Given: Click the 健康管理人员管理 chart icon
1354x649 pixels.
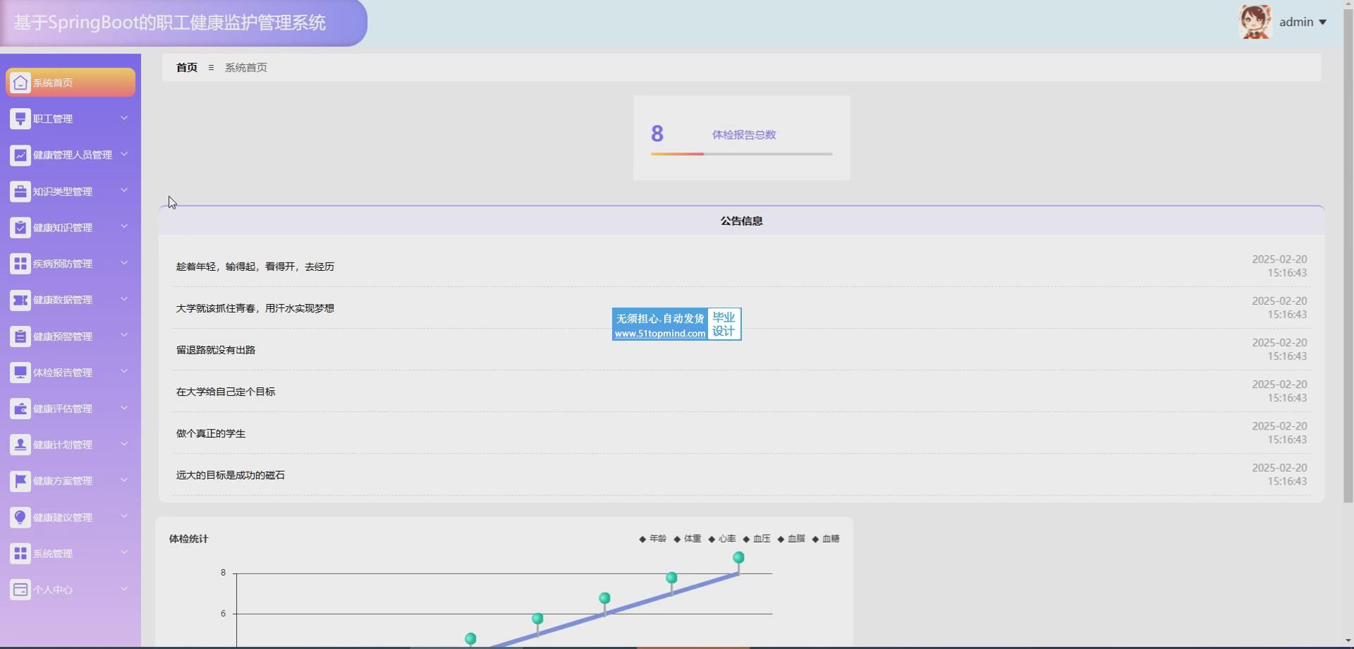Looking at the screenshot, I should click(20, 155).
